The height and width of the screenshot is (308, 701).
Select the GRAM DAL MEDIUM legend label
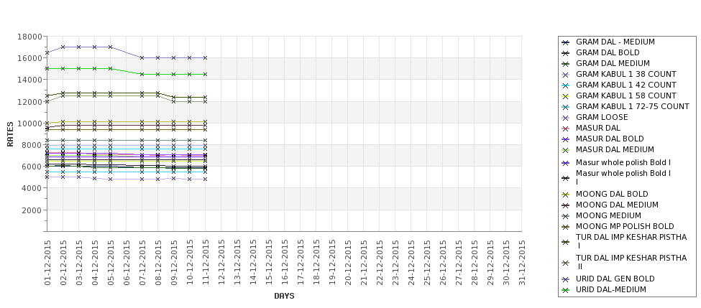613,63
